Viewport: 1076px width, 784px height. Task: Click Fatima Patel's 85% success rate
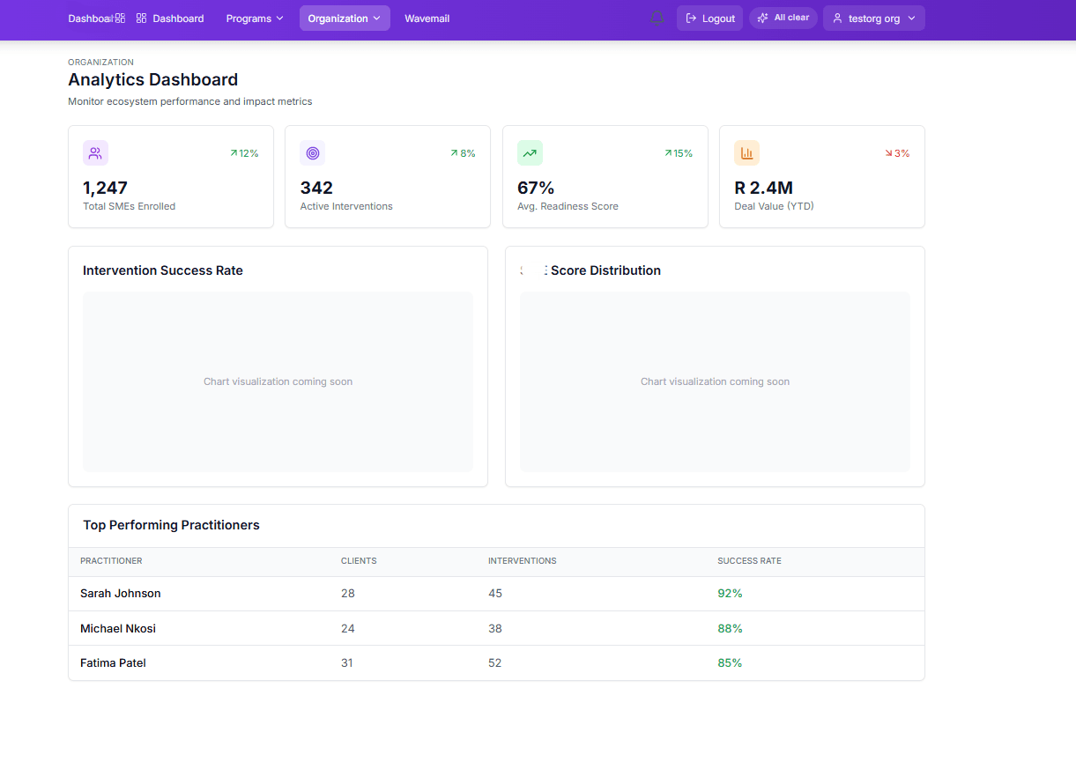pos(730,662)
